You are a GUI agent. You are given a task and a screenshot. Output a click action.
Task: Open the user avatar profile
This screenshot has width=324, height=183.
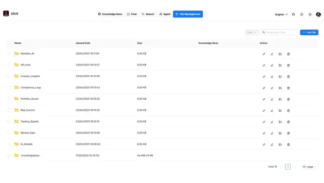click(318, 14)
